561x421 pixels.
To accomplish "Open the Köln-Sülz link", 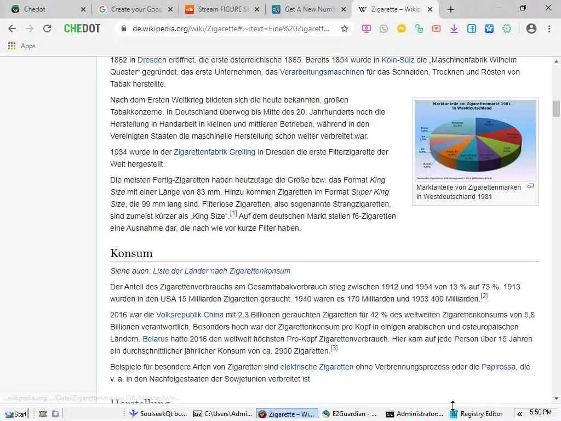I will click(398, 60).
